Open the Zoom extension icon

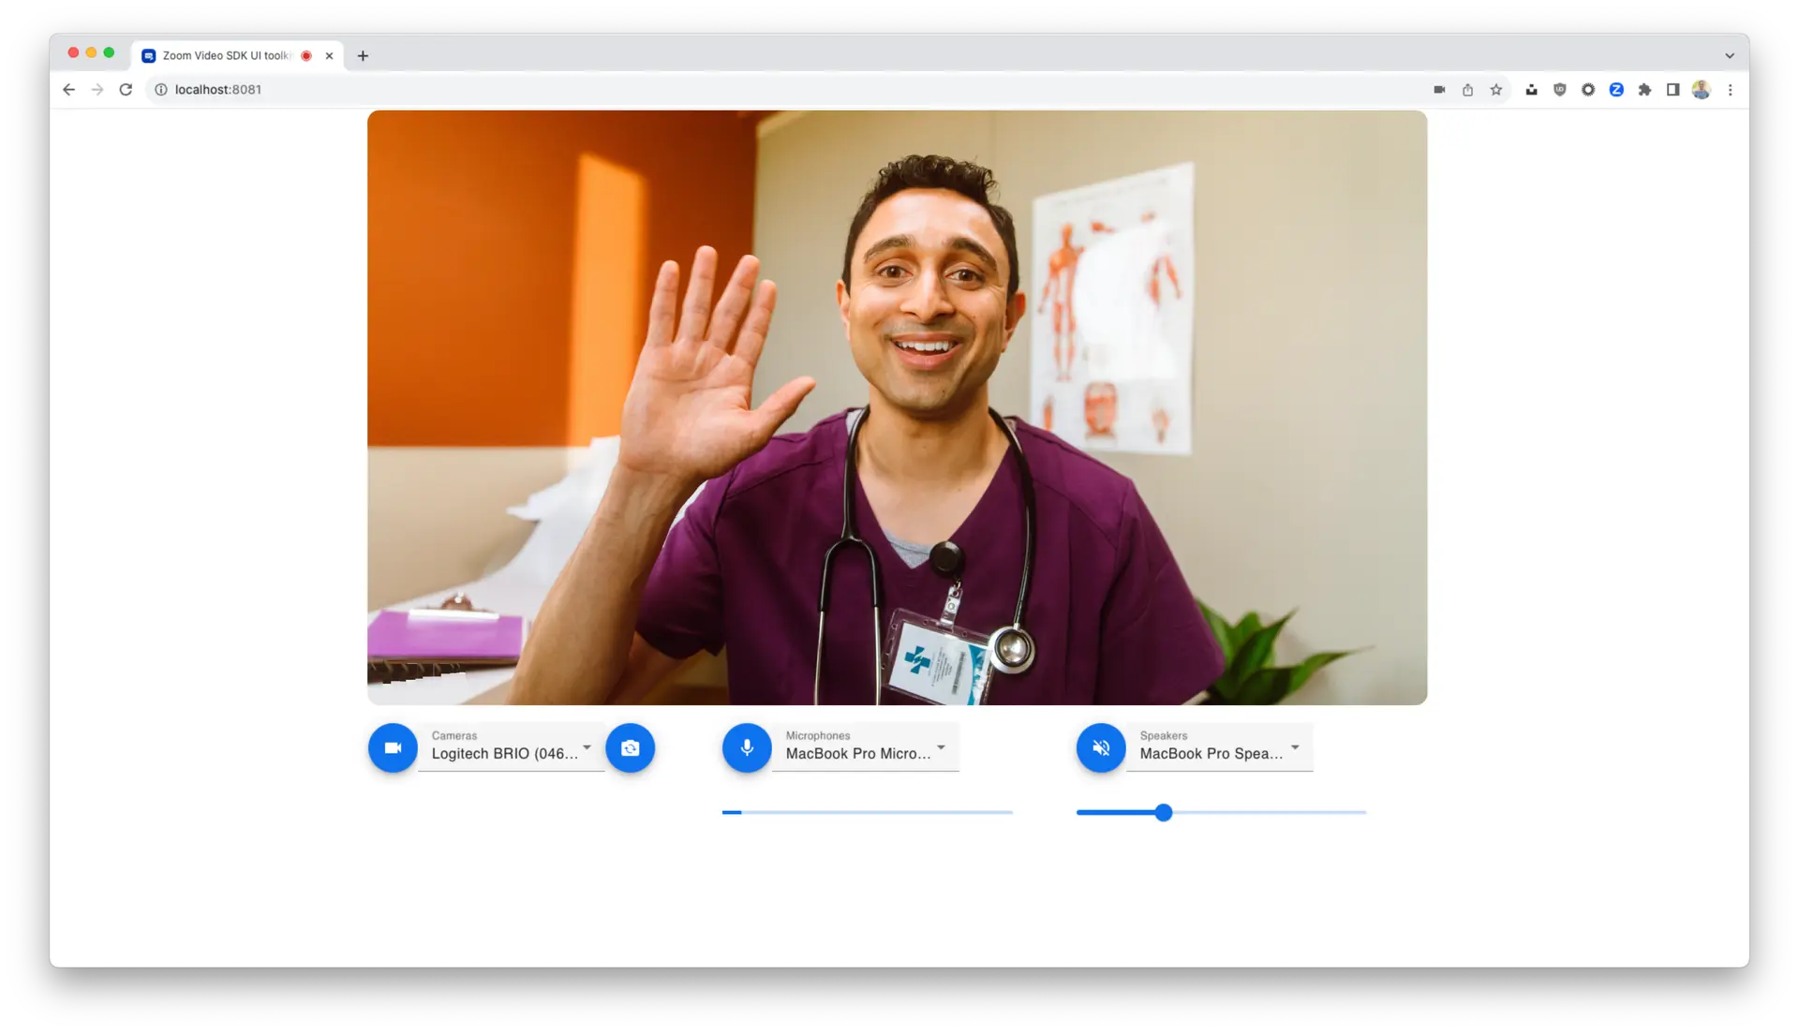(1616, 90)
